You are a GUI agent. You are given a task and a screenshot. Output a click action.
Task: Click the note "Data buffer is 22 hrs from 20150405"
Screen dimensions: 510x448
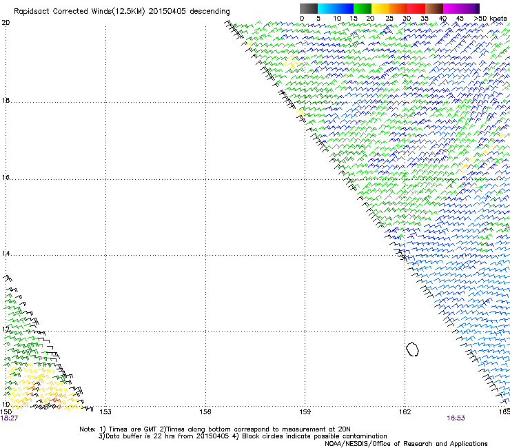pyautogui.click(x=167, y=436)
